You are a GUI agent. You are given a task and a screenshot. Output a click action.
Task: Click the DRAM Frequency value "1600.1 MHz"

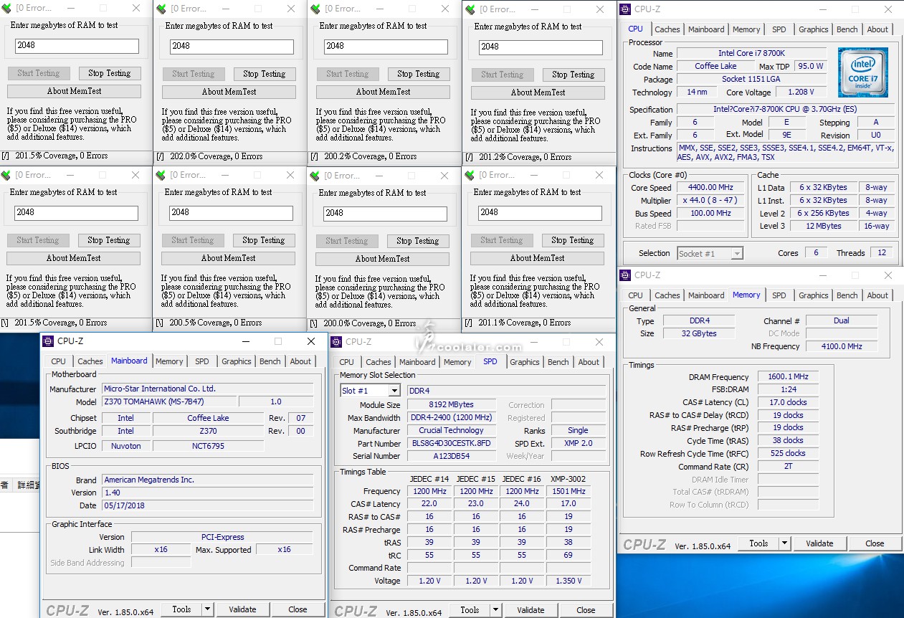tap(788, 377)
